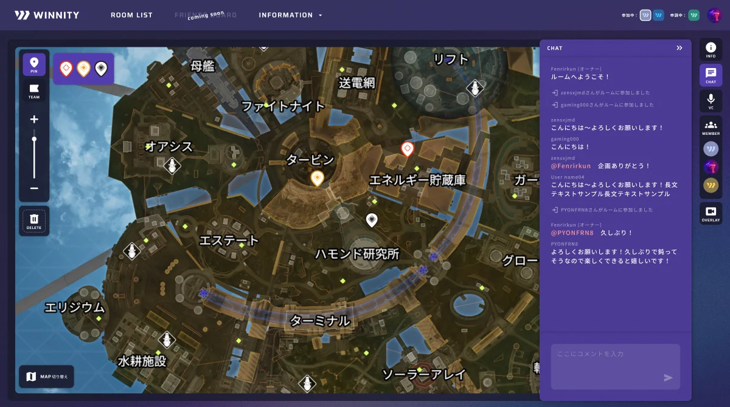Click the エリジウム map label
The image size is (730, 407).
pos(75,307)
